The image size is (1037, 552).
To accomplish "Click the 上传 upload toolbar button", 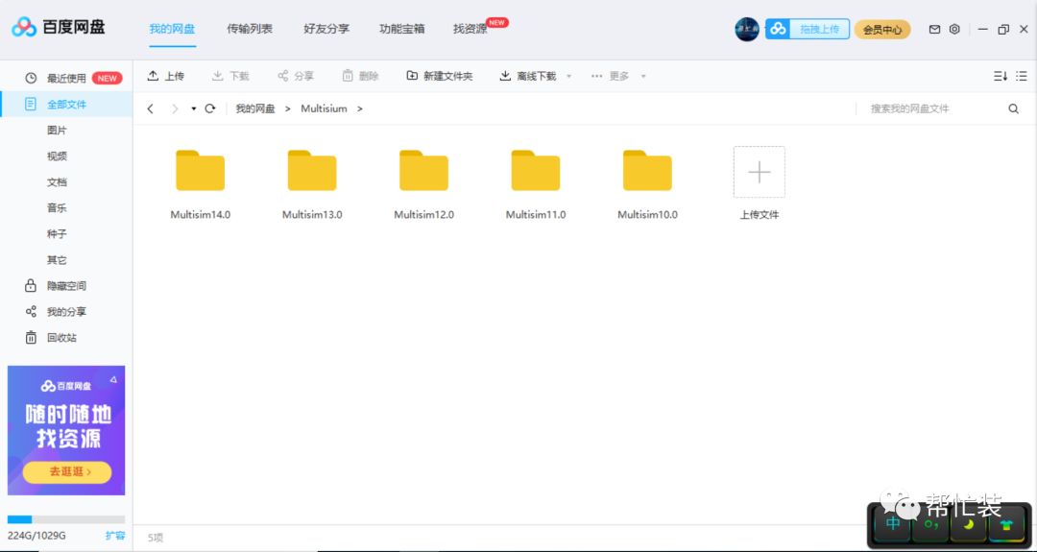I will tap(166, 76).
